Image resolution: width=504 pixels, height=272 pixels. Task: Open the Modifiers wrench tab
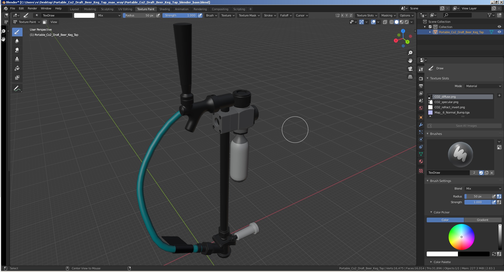pos(421,125)
